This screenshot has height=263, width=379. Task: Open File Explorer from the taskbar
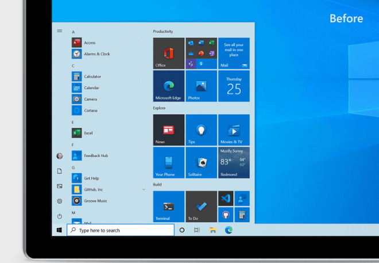pos(212,230)
